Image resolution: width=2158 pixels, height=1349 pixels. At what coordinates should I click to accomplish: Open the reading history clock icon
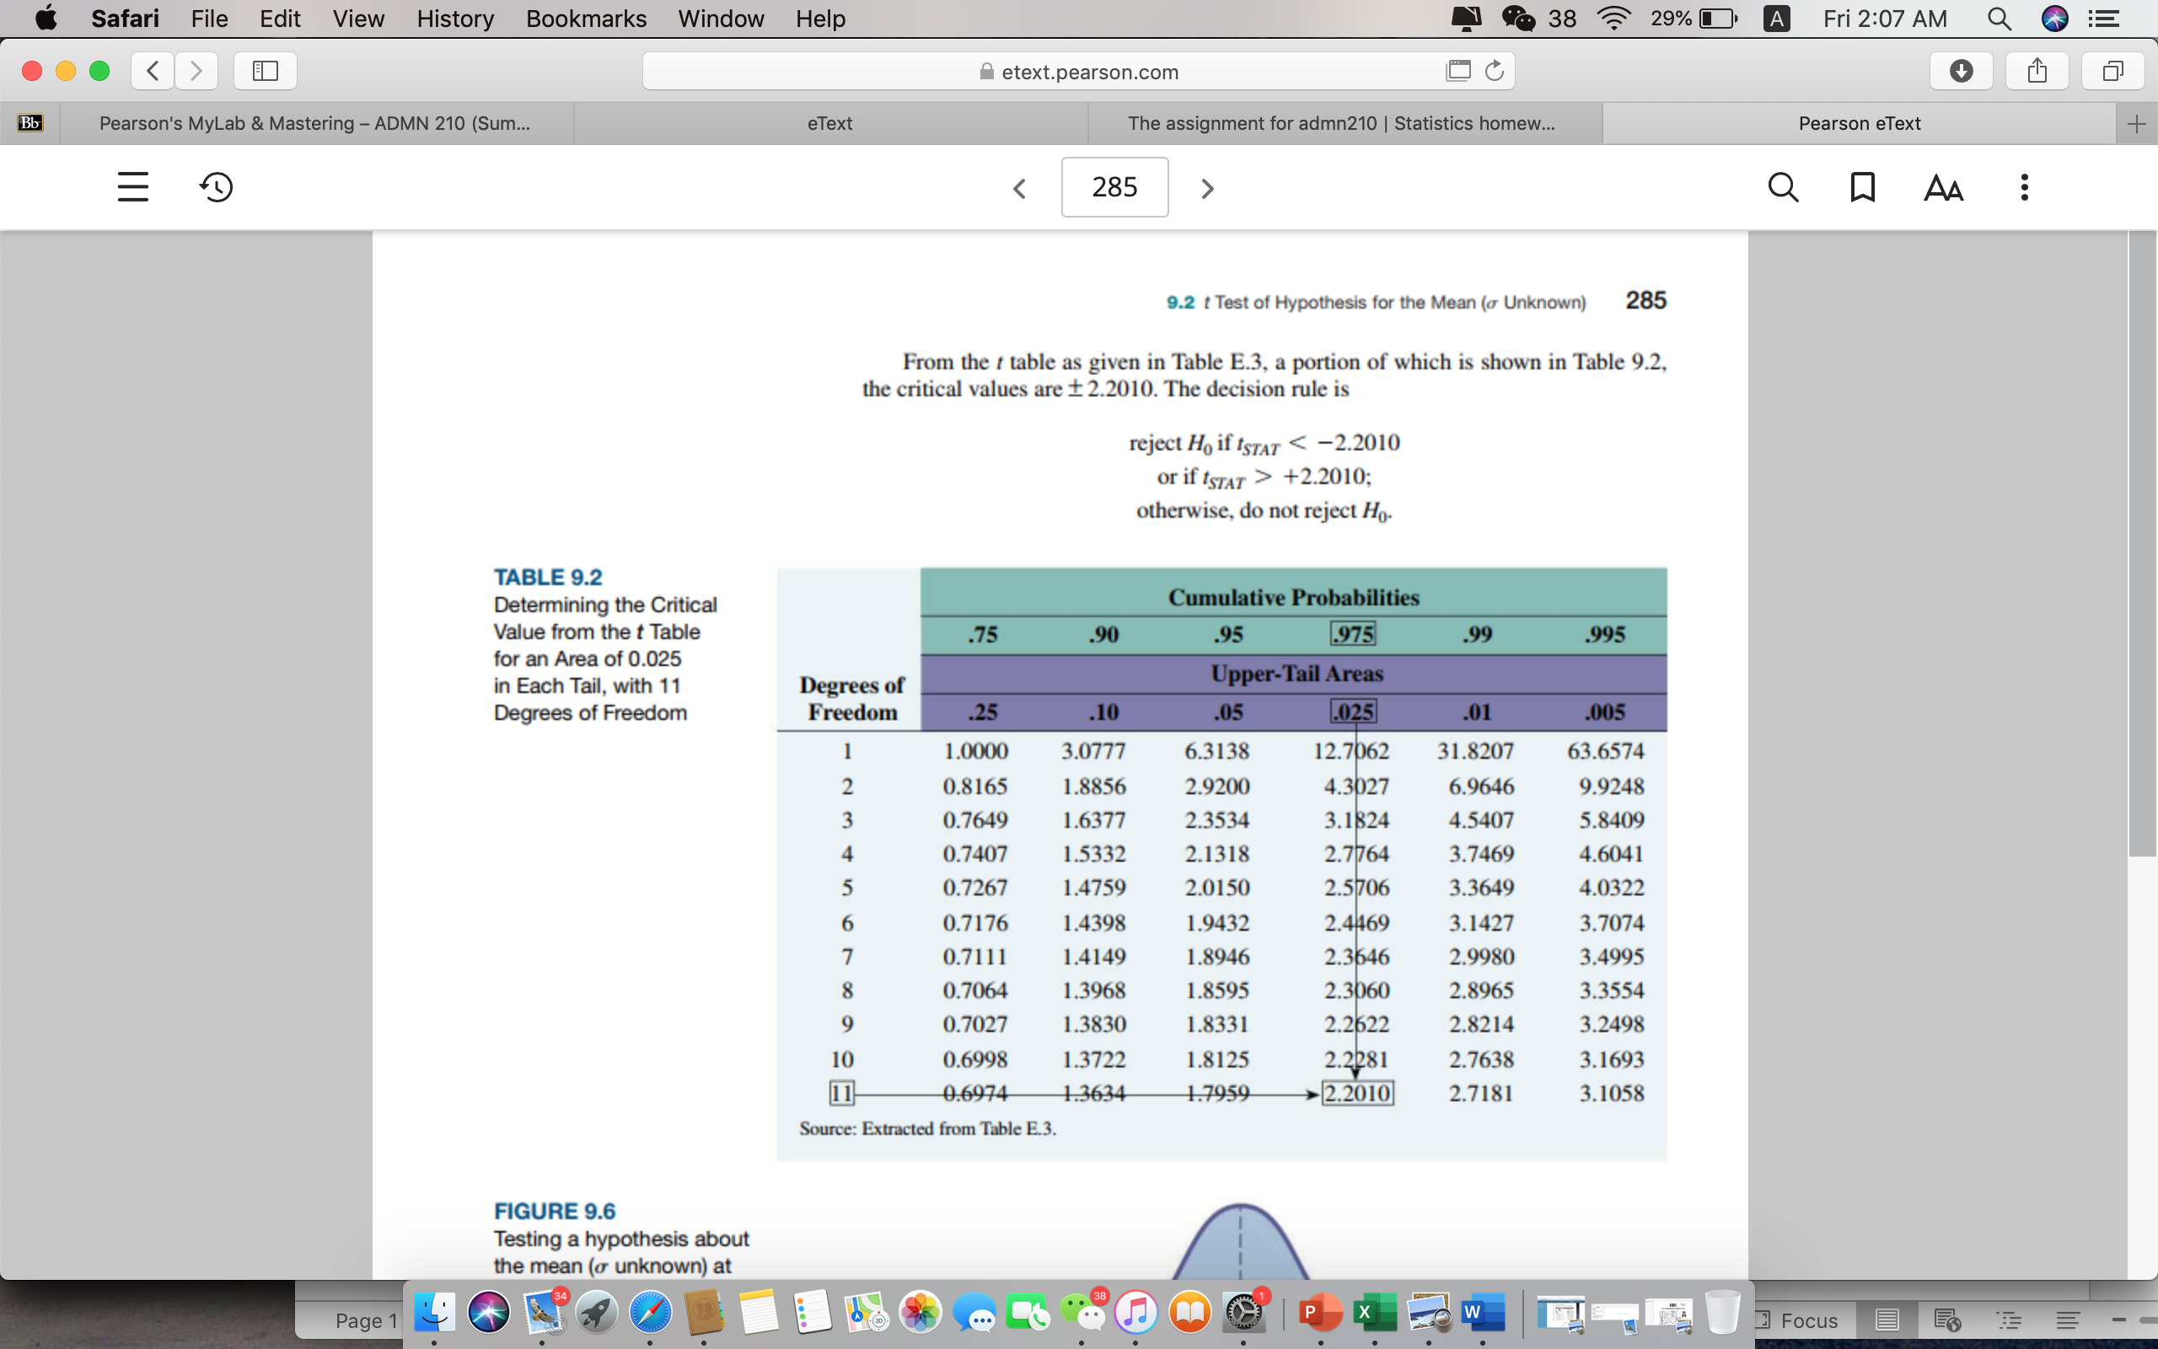(x=216, y=186)
